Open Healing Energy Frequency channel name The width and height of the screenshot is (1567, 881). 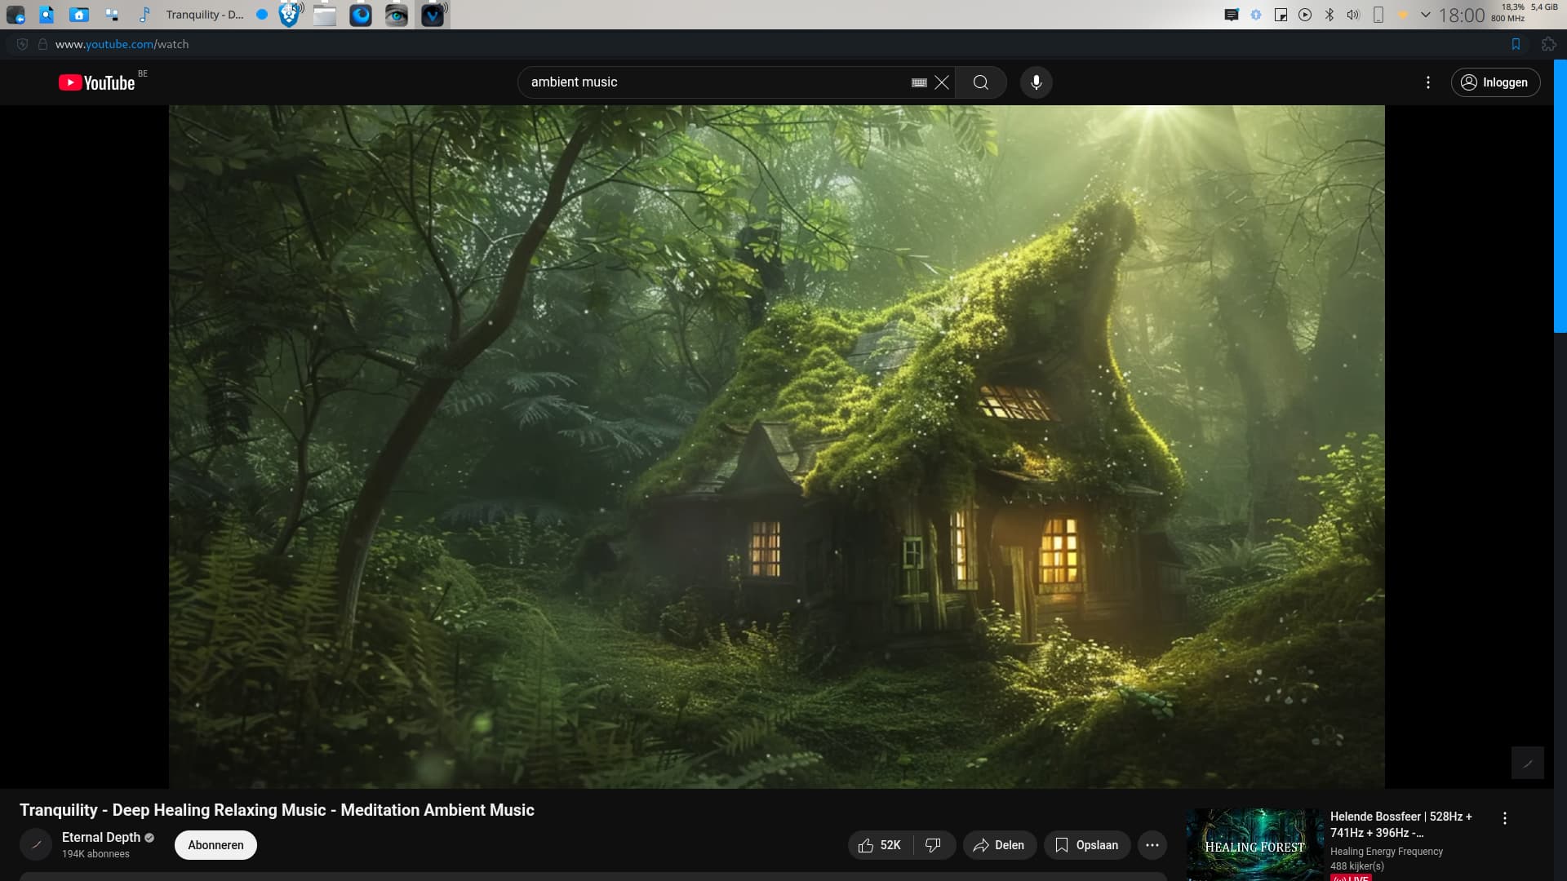tap(1386, 852)
